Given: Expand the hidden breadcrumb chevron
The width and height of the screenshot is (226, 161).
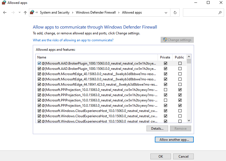Looking at the screenshot, I should pyautogui.click(x=37, y=12).
